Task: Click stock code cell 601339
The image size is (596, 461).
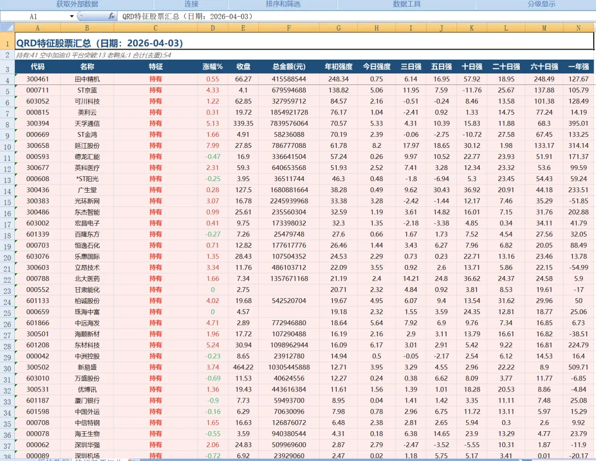Action: [x=38, y=234]
